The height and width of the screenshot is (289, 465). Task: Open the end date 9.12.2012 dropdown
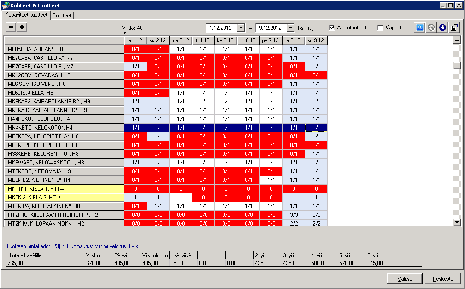pyautogui.click(x=291, y=28)
